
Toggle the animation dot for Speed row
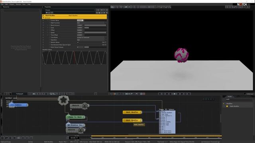coord(43,33)
